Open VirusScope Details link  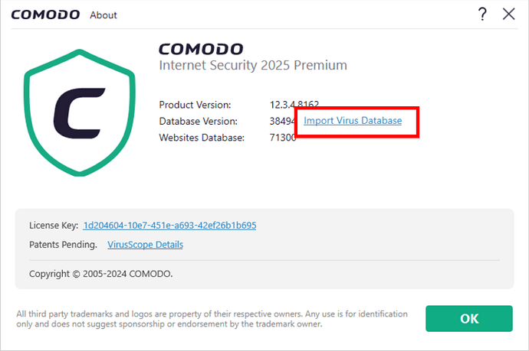point(145,245)
